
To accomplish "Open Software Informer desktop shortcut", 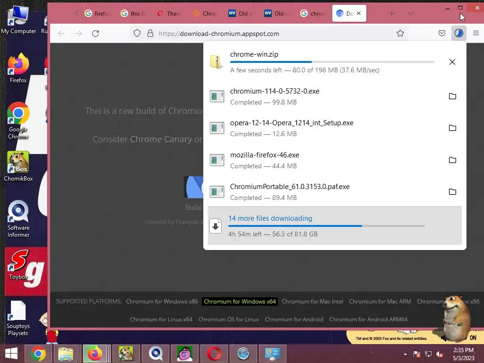I will [18, 219].
